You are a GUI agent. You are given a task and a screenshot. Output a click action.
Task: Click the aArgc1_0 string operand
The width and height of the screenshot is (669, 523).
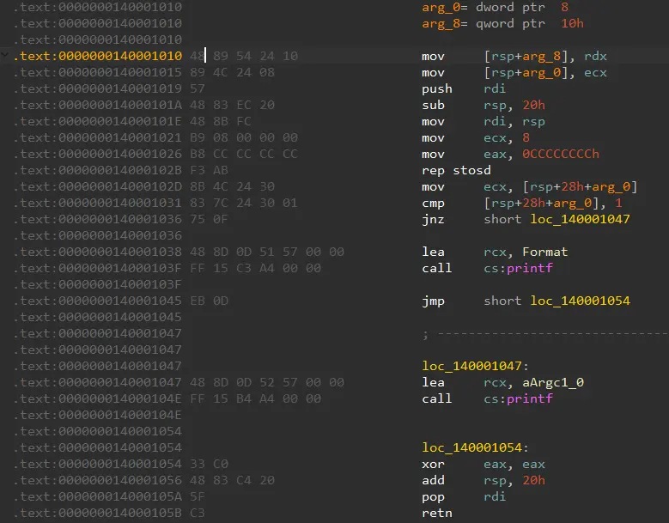point(553,382)
